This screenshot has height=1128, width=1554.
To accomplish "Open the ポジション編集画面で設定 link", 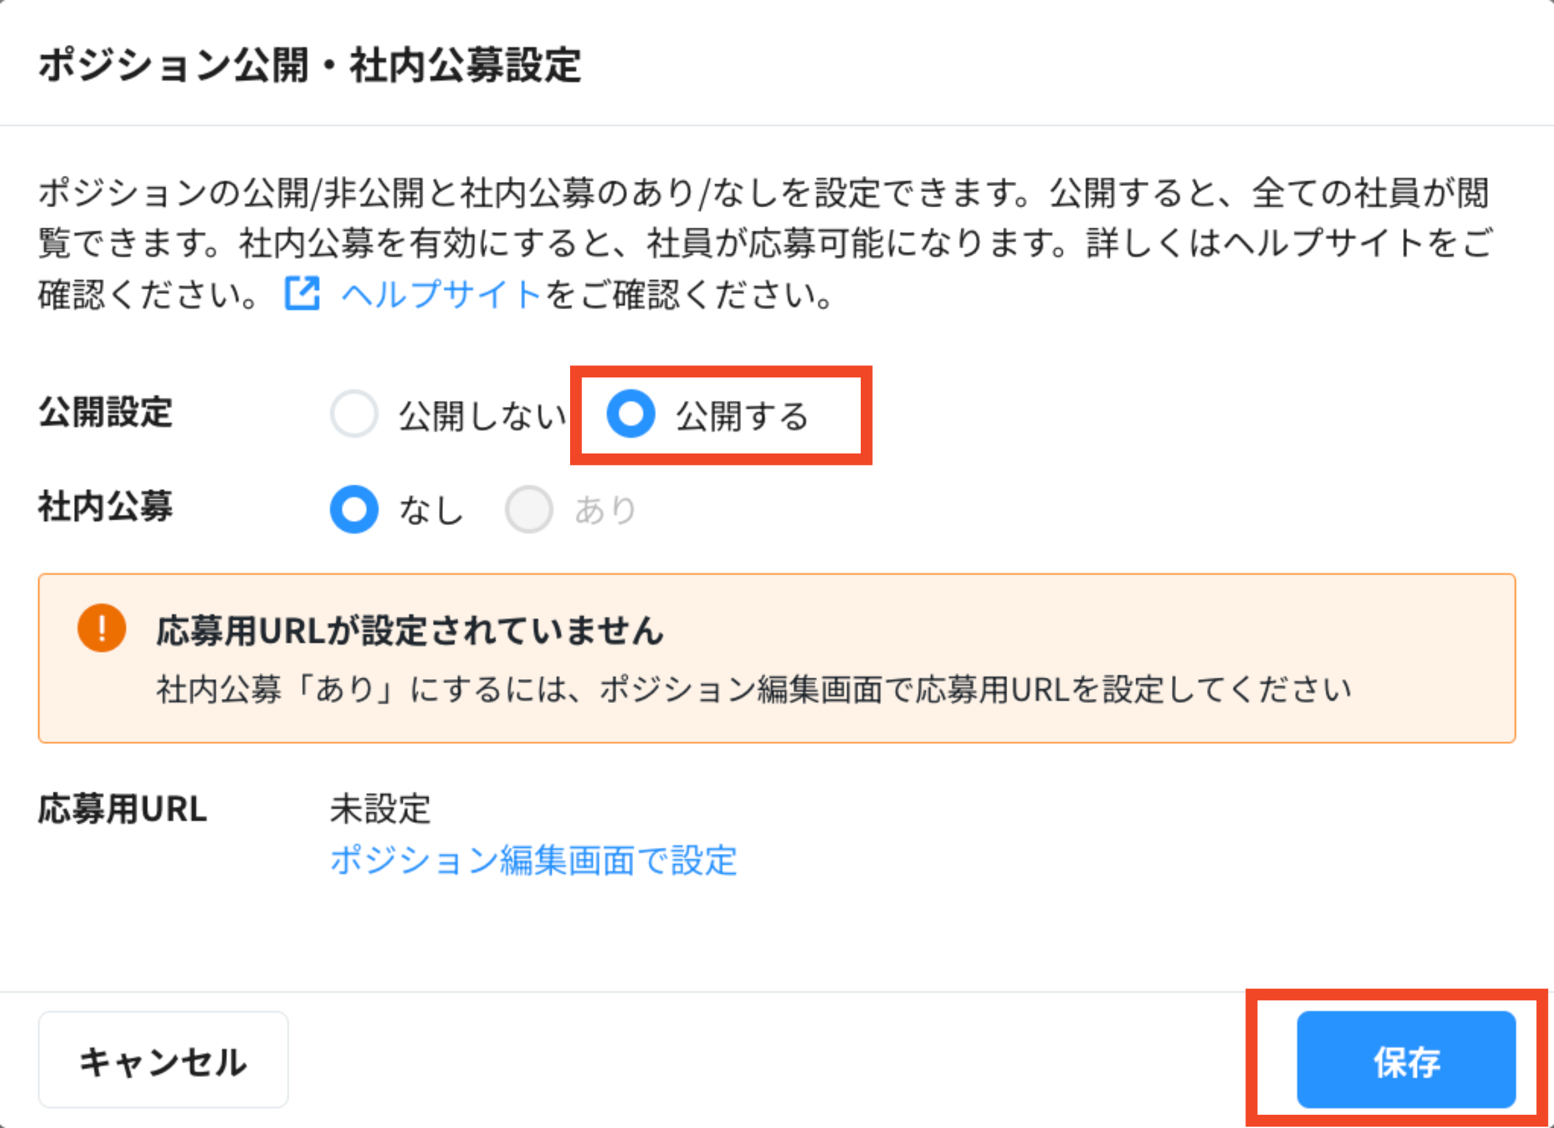I will click(x=533, y=860).
